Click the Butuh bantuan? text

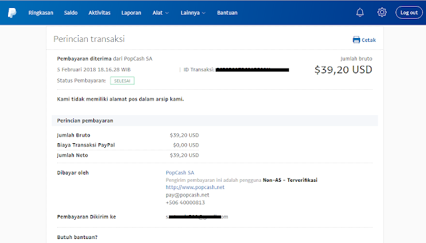[x=77, y=237]
